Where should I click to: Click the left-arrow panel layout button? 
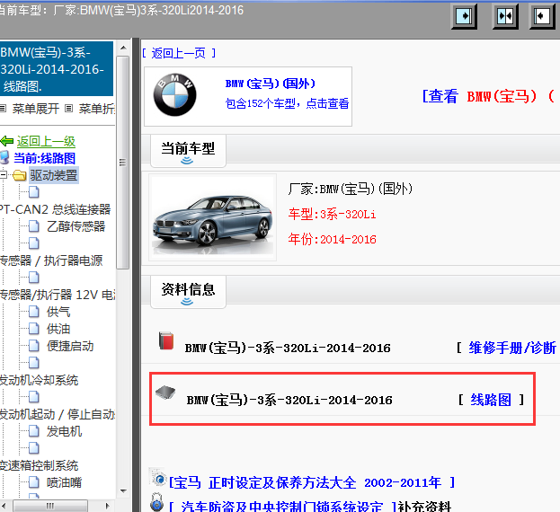click(x=542, y=16)
